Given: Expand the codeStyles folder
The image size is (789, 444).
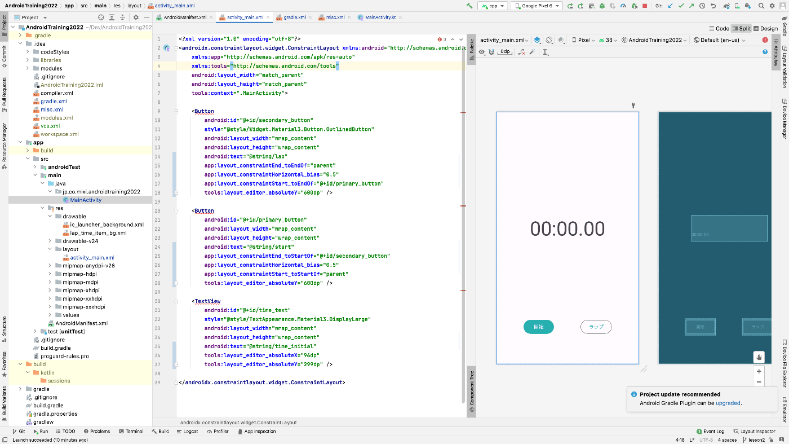Looking at the screenshot, I should point(28,52).
